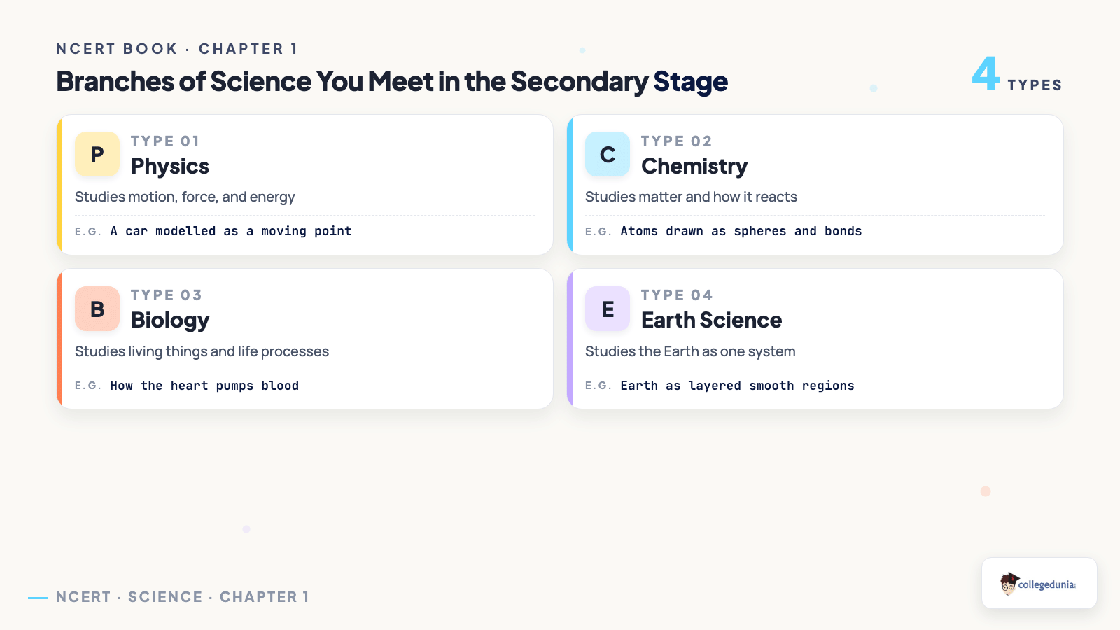The width and height of the screenshot is (1120, 630).
Task: Click the purple E Earth Science icon
Action: [608, 309]
